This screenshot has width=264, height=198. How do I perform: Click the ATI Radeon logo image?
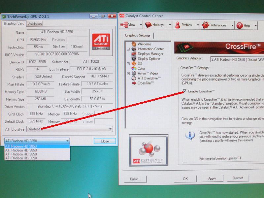click(x=101, y=39)
